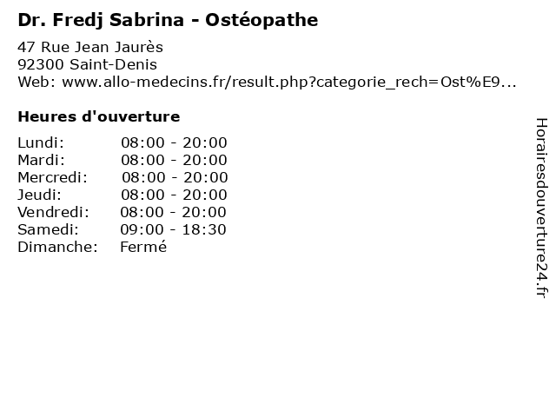Select the Lundi day label
Image resolution: width=556 pixels, height=417 pixels.
40,142
